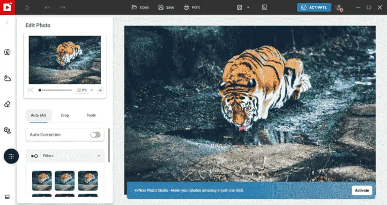Click the photo montage sidebar icon
This screenshot has height=205, width=387.
7,130
